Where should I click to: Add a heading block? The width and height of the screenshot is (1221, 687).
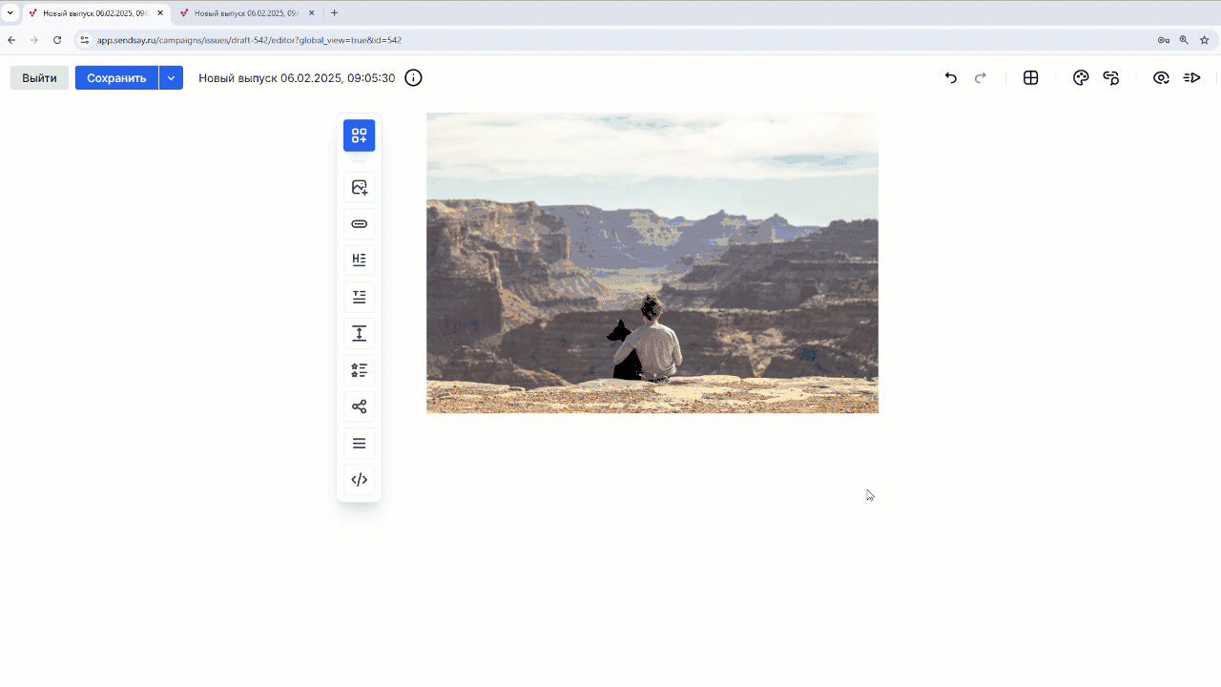pyautogui.click(x=360, y=259)
